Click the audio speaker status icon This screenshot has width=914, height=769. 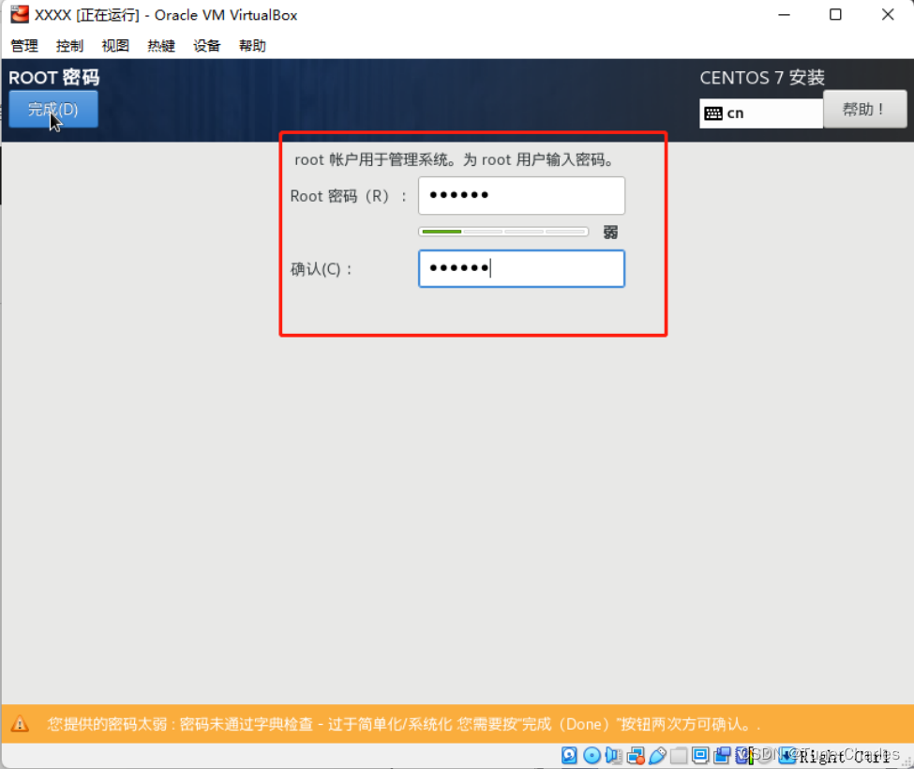coord(613,755)
